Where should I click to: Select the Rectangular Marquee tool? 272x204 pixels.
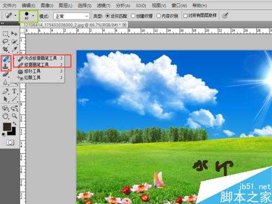[x=5, y=34]
